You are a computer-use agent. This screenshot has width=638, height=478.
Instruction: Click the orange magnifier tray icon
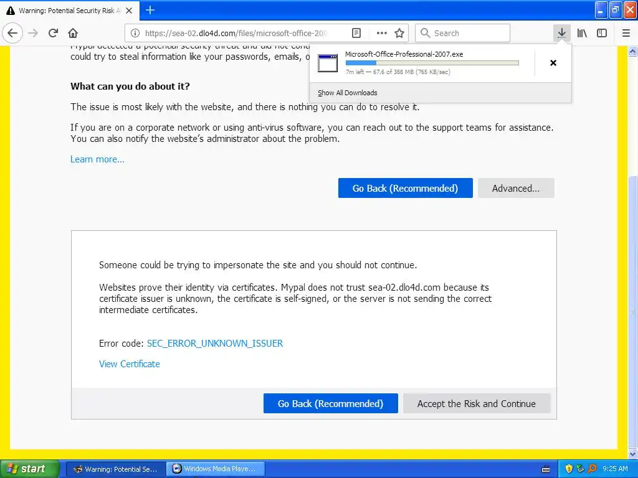pyautogui.click(x=592, y=469)
